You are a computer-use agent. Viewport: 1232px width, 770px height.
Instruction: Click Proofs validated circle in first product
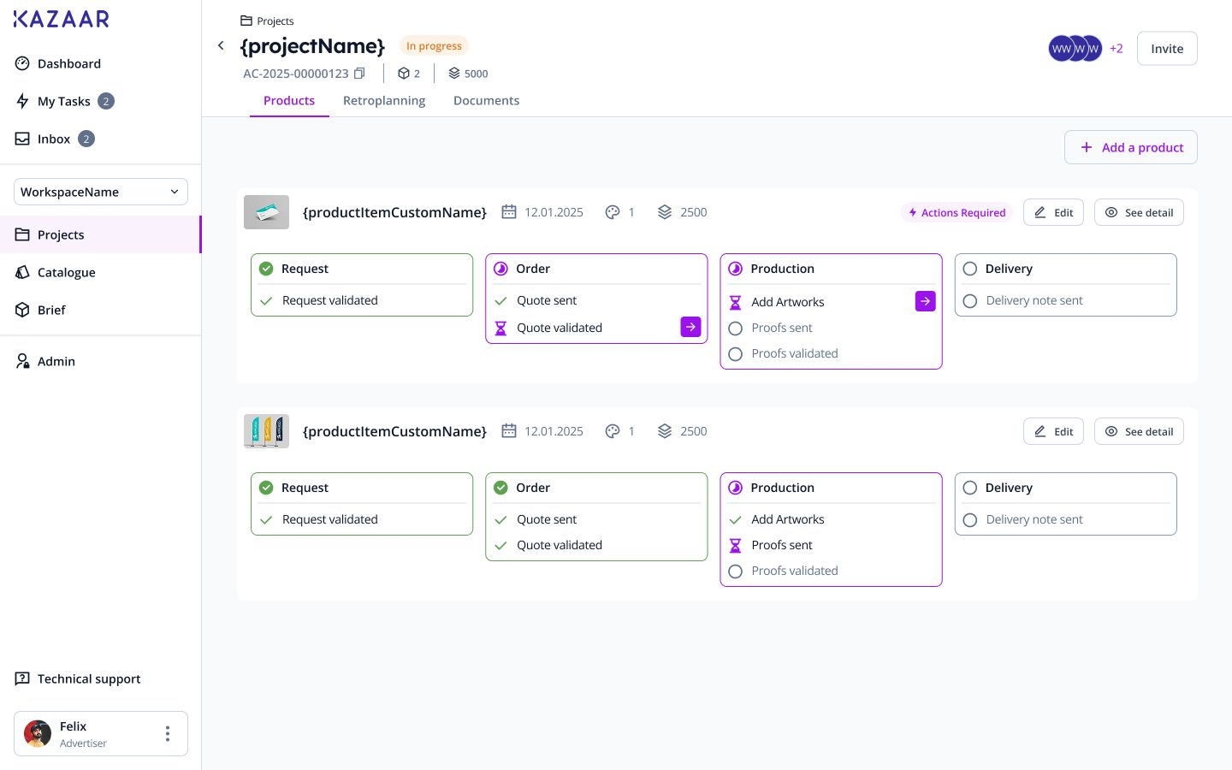pyautogui.click(x=735, y=354)
